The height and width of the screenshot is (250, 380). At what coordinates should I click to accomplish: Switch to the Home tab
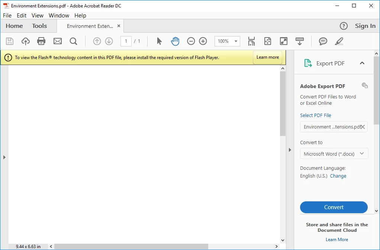[14, 26]
